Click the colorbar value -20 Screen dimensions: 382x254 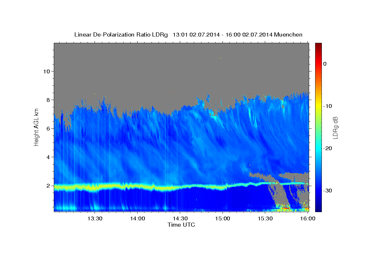(328, 148)
